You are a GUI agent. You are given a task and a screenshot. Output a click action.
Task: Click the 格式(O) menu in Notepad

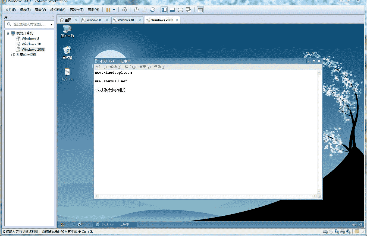130,67
